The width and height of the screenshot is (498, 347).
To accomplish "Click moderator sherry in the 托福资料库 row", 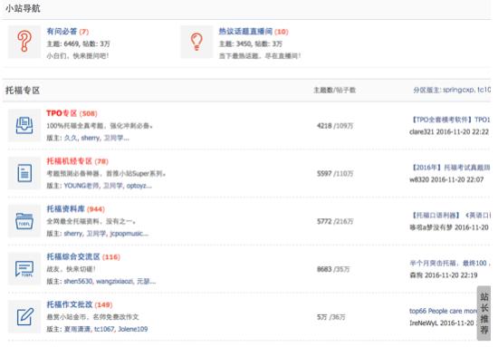I will pos(73,234).
